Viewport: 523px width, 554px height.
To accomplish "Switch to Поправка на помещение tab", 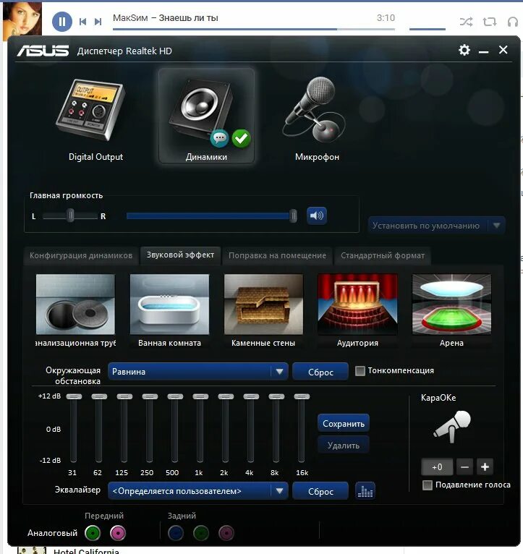I will (277, 255).
